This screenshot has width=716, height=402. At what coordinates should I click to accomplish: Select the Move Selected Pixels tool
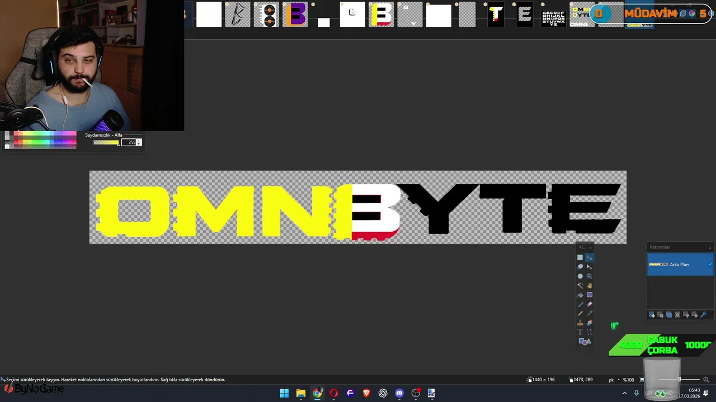pyautogui.click(x=590, y=257)
